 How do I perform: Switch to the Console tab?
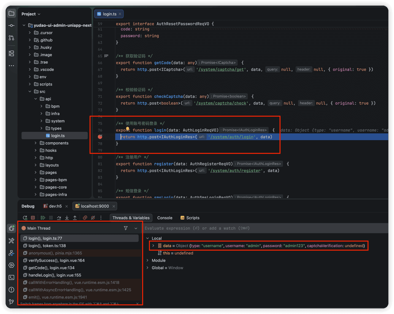coord(165,218)
